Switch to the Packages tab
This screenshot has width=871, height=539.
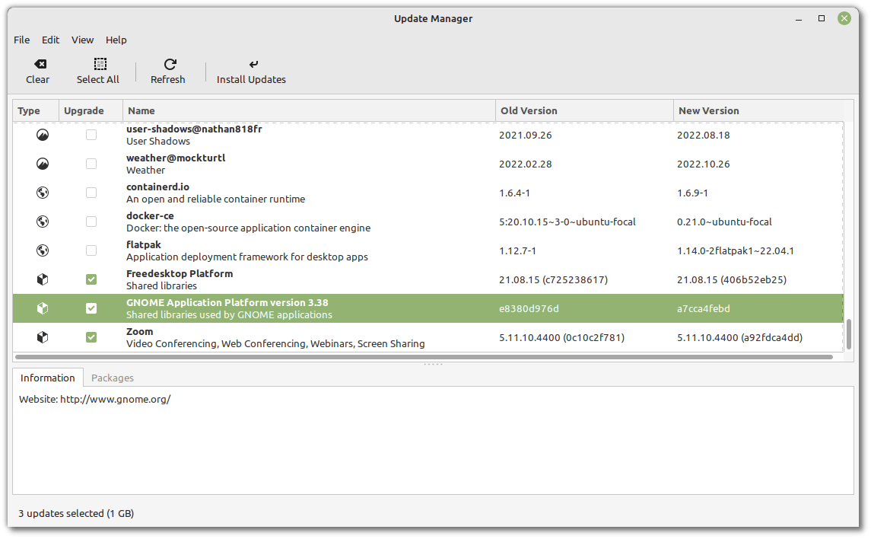pyautogui.click(x=113, y=378)
